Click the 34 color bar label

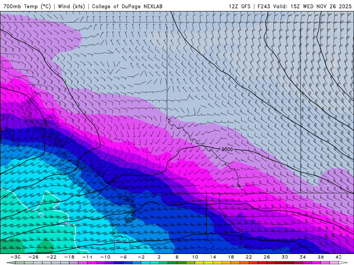(x=303, y=257)
